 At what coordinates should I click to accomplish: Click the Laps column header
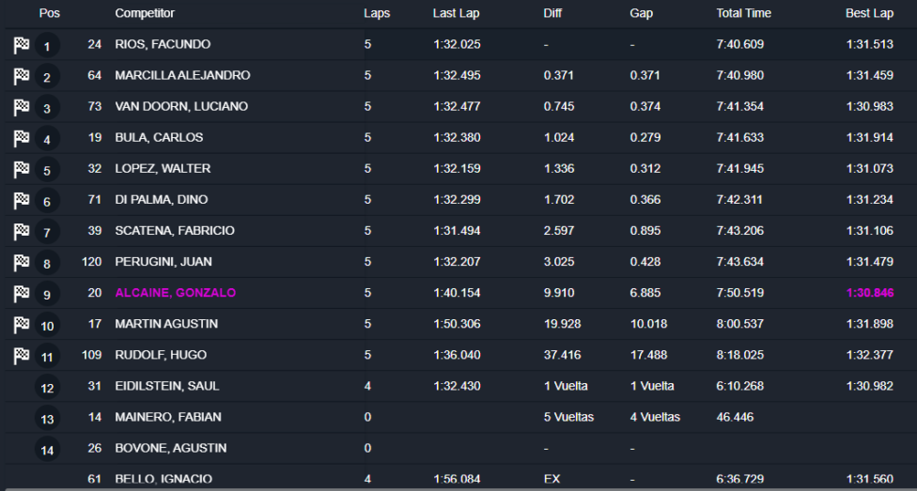377,13
